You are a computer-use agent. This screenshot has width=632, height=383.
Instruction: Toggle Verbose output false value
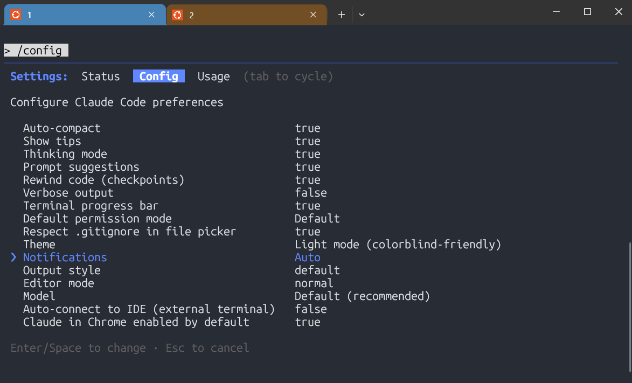point(311,193)
